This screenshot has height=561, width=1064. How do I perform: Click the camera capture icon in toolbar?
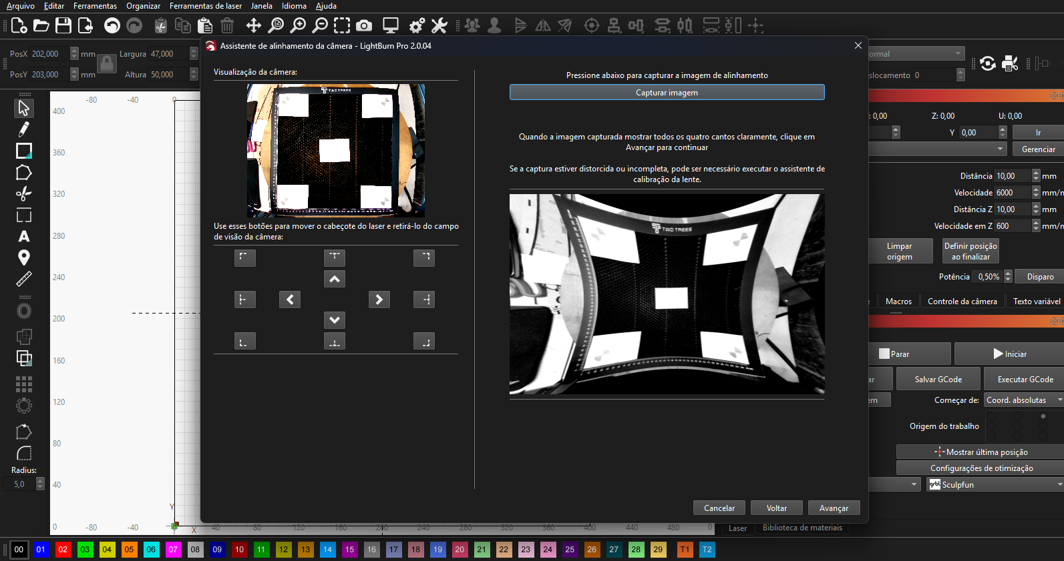point(364,26)
